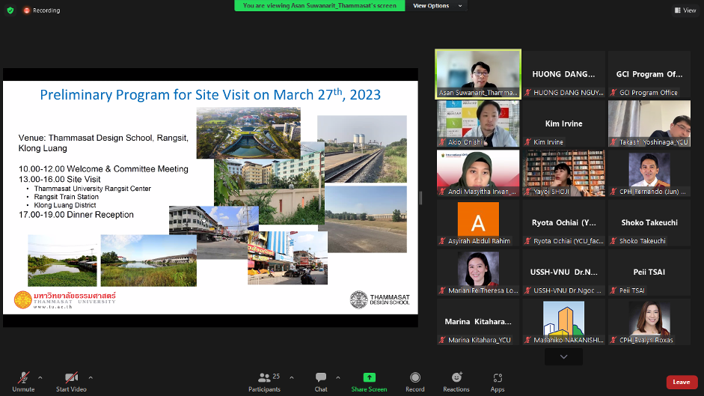The width and height of the screenshot is (704, 396).
Task: Select USSH-VNU Dr.Ngoc tile
Action: [x=564, y=272]
